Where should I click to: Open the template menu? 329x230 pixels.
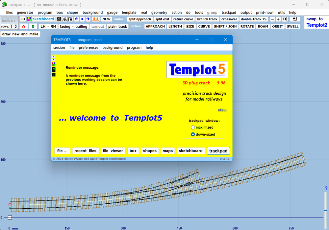coord(129,12)
